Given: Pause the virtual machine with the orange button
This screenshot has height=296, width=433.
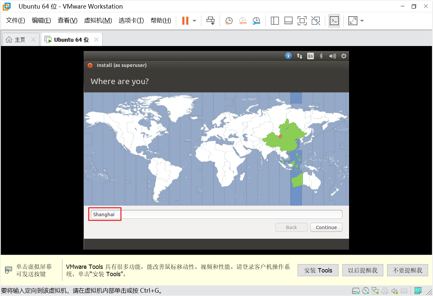Looking at the screenshot, I should tap(185, 21).
